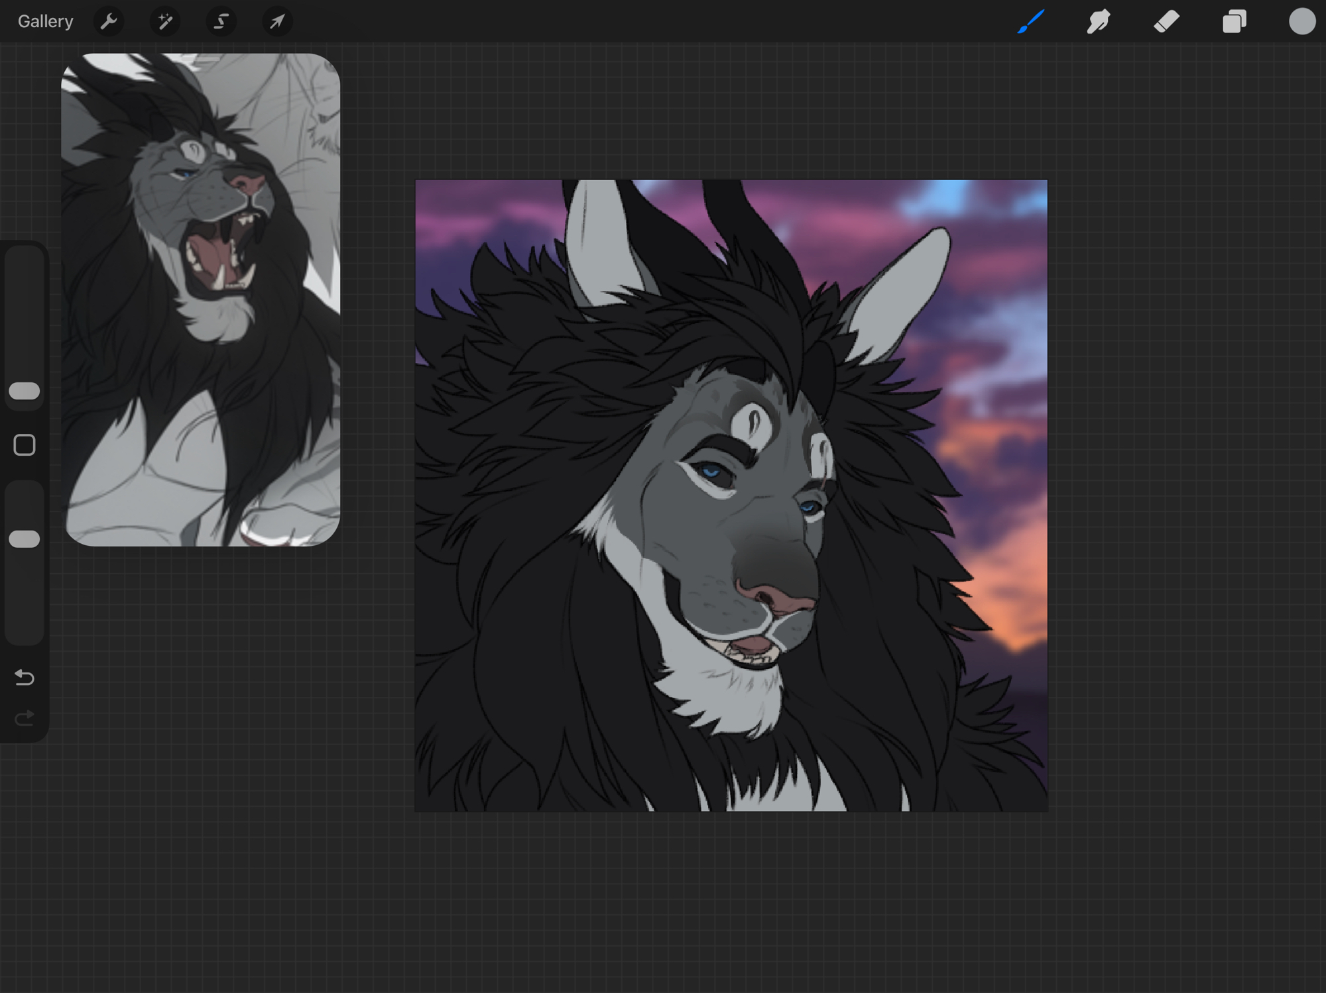Click the brush opacity slider handle
Screen dimensions: 1326x993
pyautogui.click(x=25, y=539)
